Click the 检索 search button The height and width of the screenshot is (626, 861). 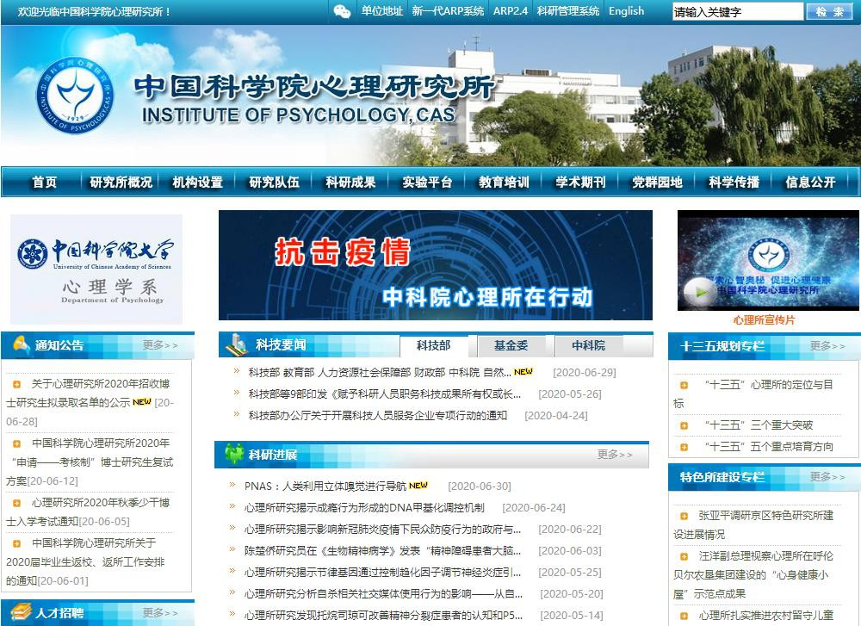[830, 11]
